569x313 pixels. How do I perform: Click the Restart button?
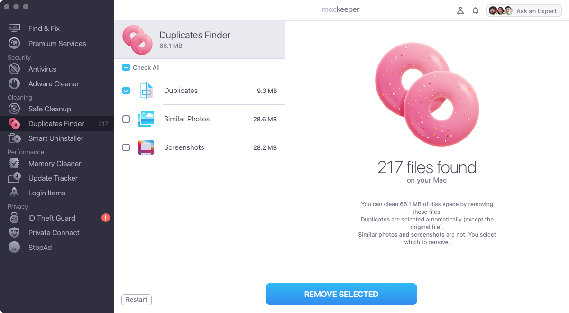click(x=137, y=300)
